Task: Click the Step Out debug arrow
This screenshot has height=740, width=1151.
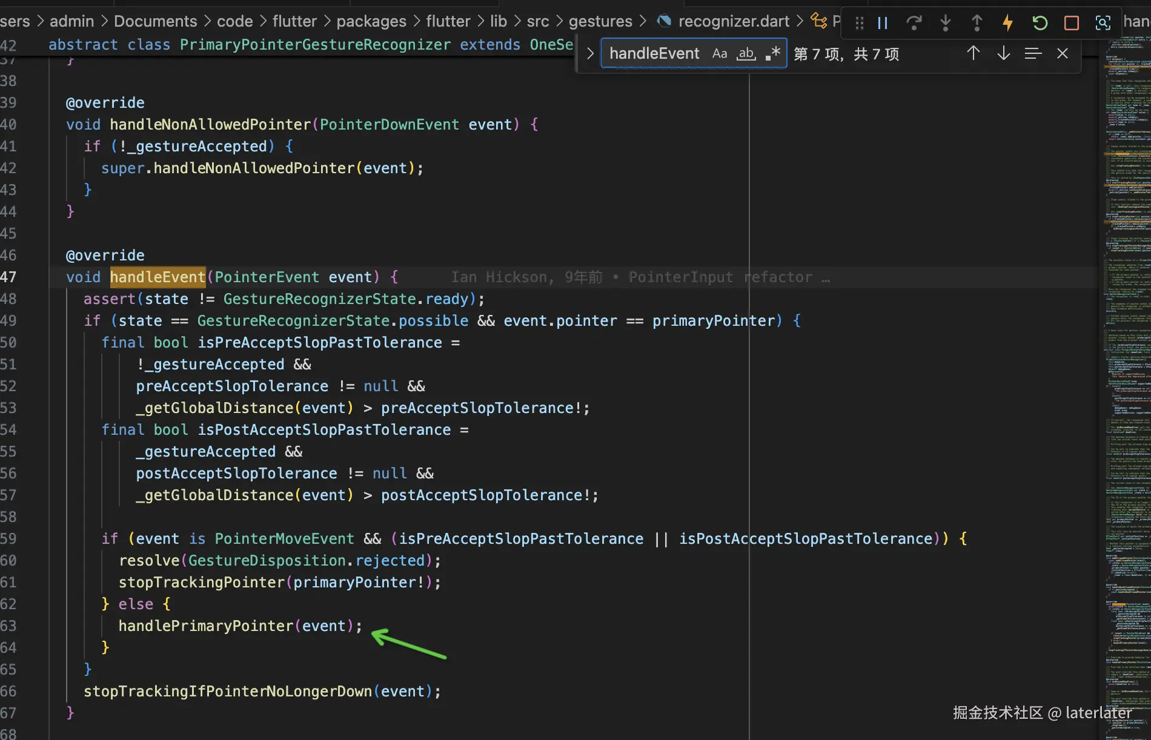Action: 977,23
